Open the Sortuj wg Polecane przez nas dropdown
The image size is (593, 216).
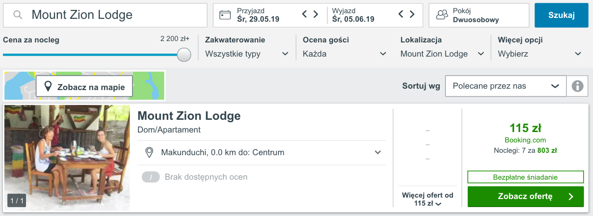pyautogui.click(x=506, y=86)
